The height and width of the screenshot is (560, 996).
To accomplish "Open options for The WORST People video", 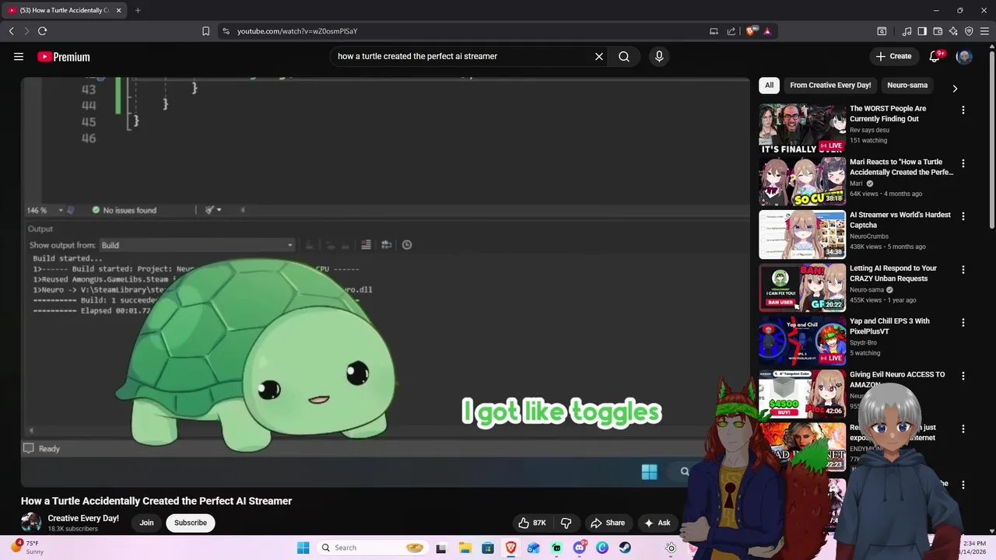I will pyautogui.click(x=963, y=110).
